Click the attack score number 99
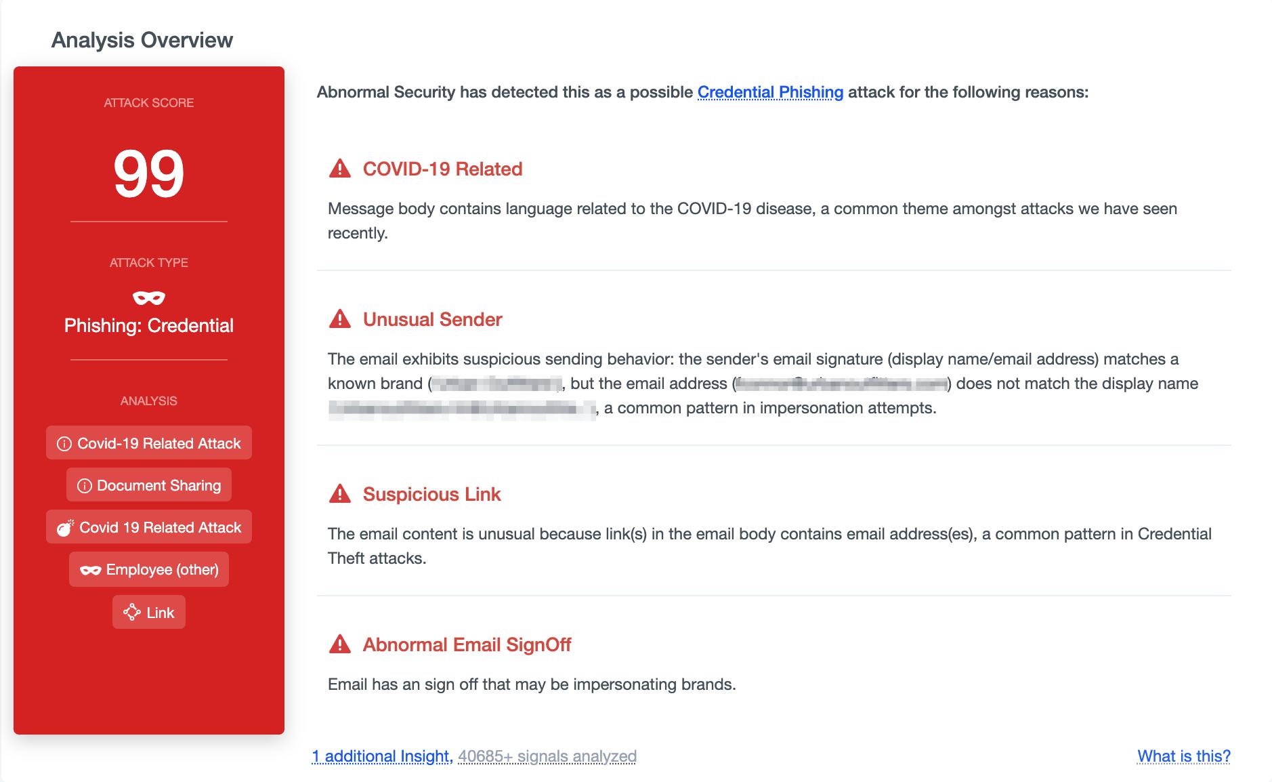The image size is (1272, 782). click(149, 174)
